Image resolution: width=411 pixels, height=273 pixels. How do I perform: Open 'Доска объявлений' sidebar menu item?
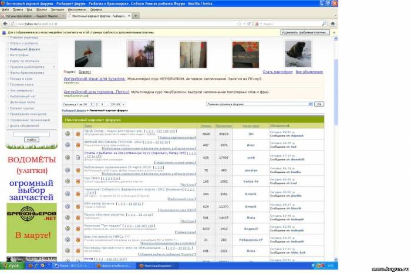pos(25,126)
